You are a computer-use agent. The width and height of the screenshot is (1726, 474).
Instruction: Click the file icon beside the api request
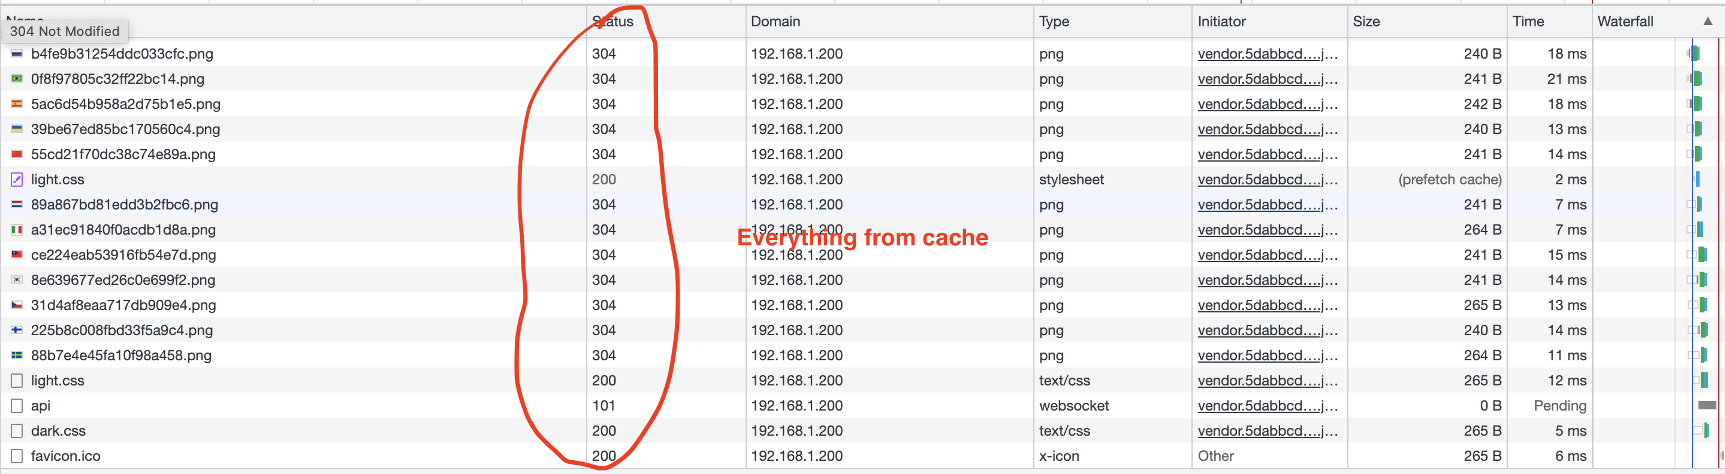pyautogui.click(x=17, y=406)
